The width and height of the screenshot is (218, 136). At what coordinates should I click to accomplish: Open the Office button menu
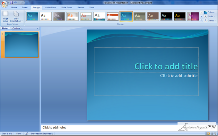coord(4,4)
